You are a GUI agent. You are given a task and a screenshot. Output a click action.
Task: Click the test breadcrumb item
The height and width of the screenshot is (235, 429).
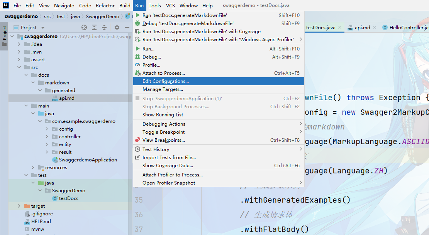click(x=61, y=17)
